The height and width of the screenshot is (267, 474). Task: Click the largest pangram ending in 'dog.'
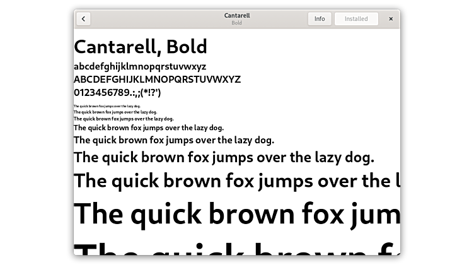pos(224,157)
